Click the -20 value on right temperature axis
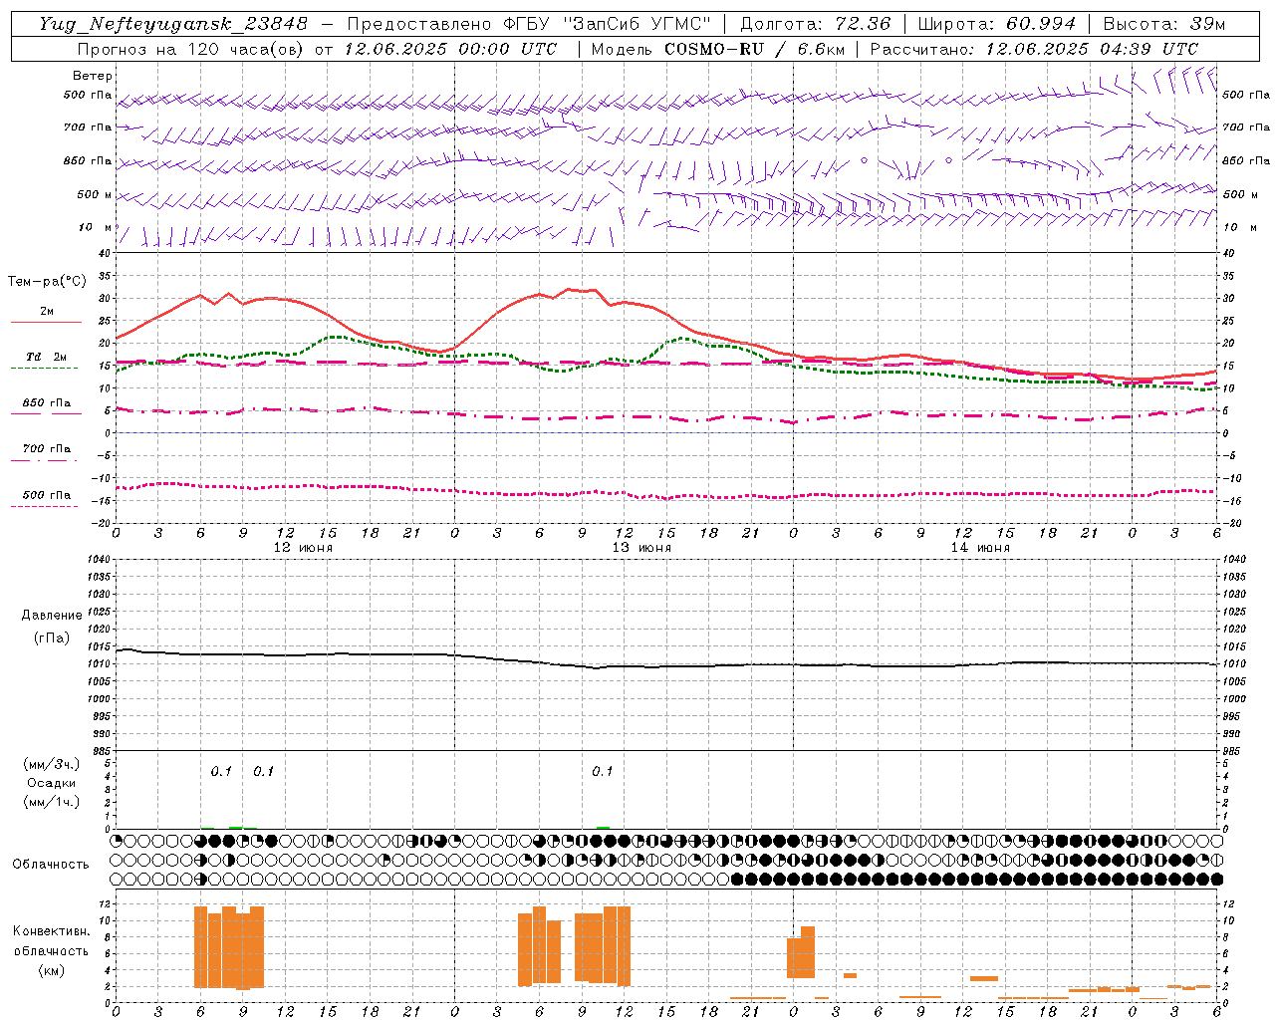Image resolution: width=1275 pixels, height=1020 pixels. point(1230,524)
